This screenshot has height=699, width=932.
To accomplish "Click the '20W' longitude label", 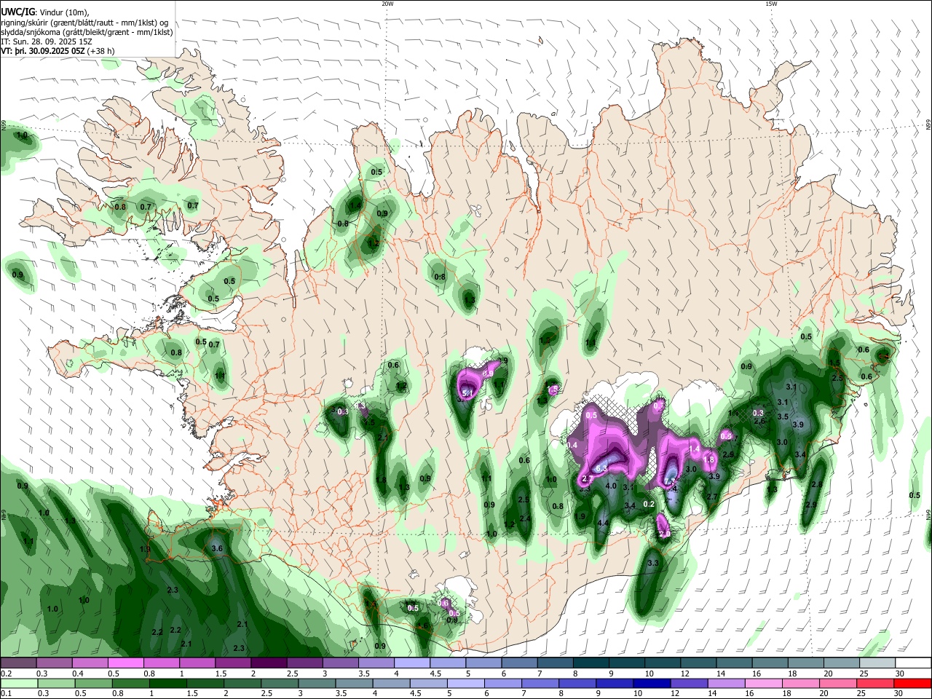I will 387,4.
